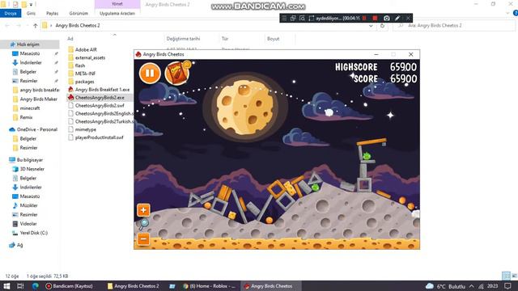Select OneDrive - Personal in sidebar

pos(37,129)
